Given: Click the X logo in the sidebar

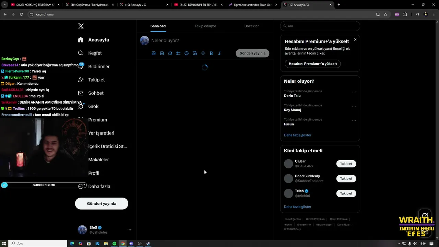Looking at the screenshot, I should point(81,26).
